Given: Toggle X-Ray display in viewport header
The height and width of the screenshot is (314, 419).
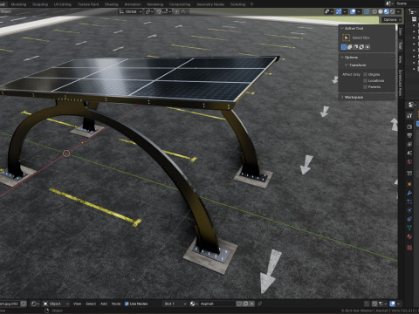Looking at the screenshot, I should pos(367,11).
